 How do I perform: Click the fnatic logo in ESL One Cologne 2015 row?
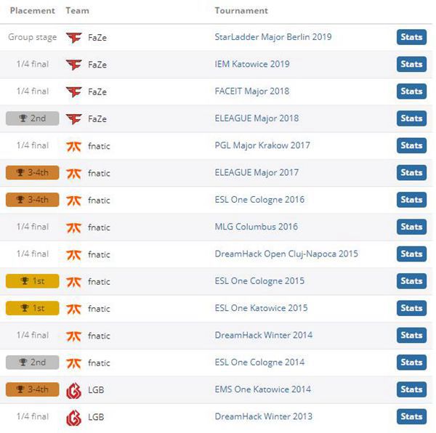coord(73,282)
